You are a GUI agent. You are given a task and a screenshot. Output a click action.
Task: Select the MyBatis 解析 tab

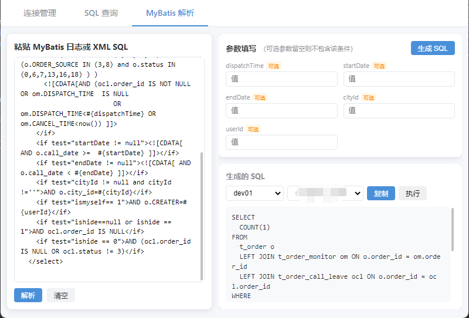click(x=170, y=13)
